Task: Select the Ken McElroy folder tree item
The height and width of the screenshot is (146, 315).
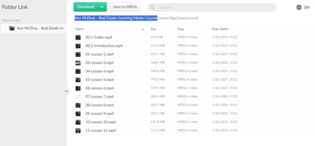Action: (x=41, y=28)
